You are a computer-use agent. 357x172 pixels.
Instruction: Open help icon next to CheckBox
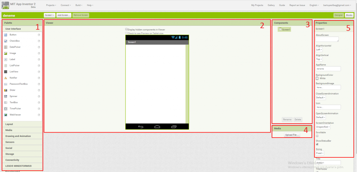tap(39, 41)
